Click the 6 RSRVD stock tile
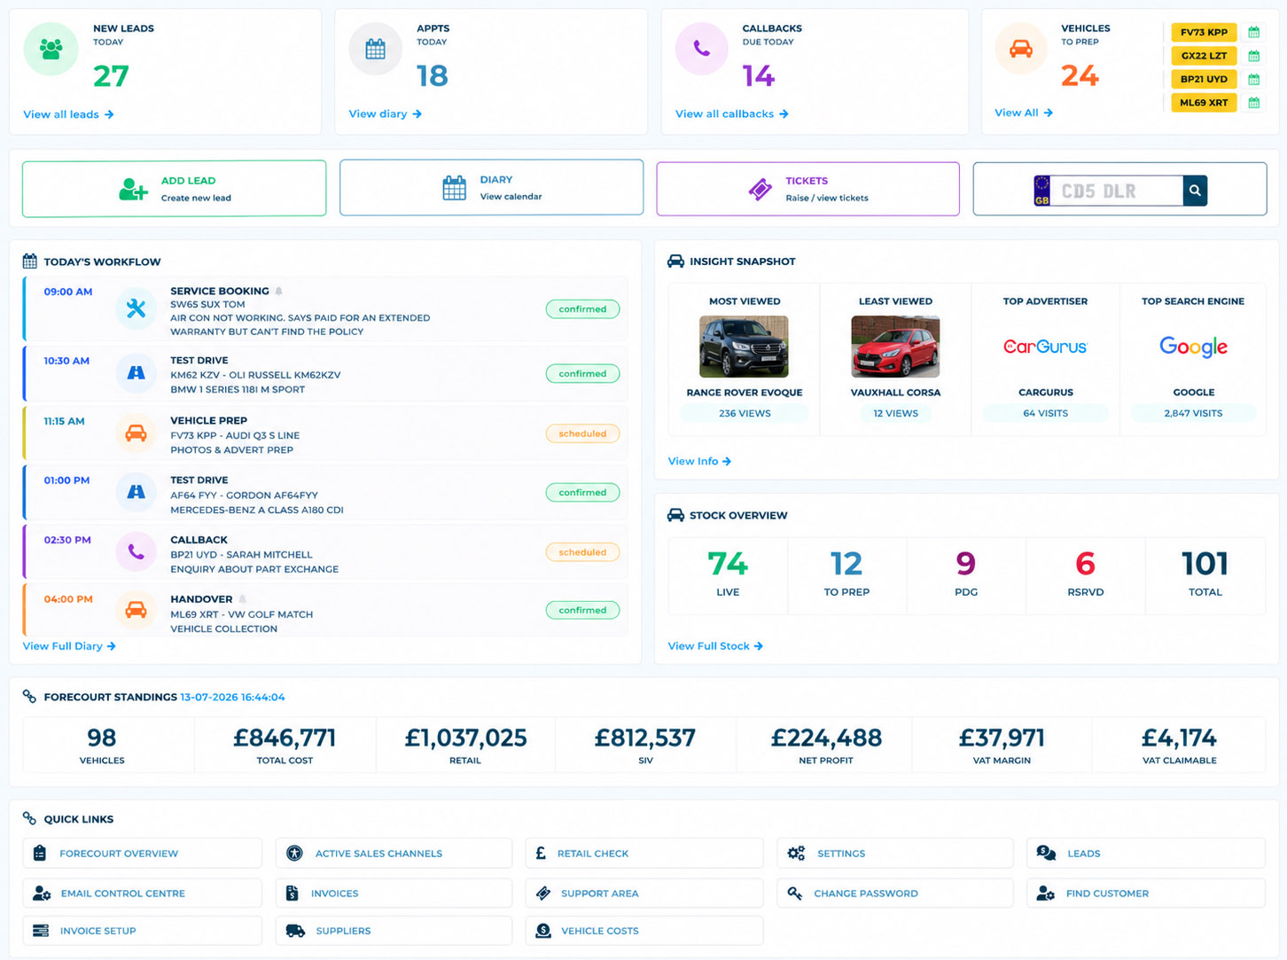 tap(1086, 575)
